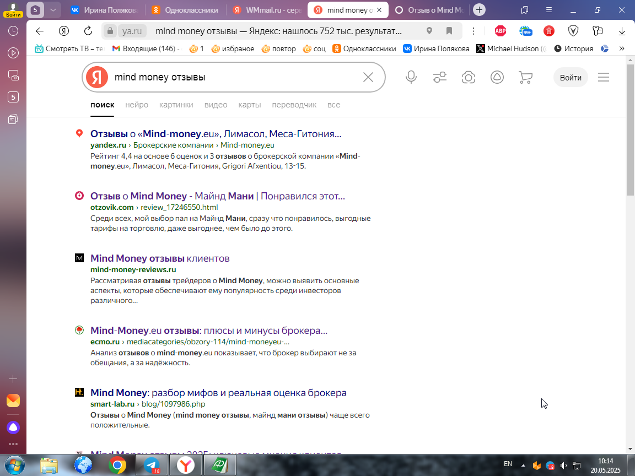Show hidden tray icons arrow
635x476 pixels.
point(523,466)
